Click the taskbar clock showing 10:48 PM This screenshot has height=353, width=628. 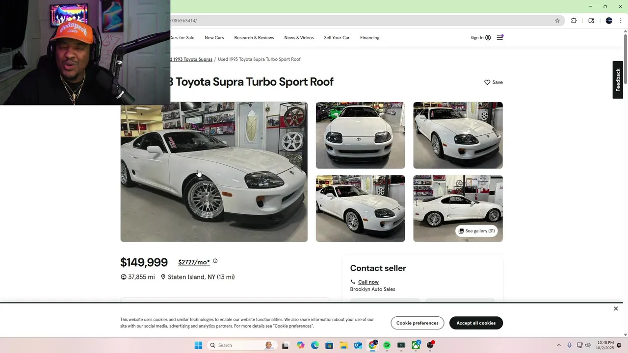(x=605, y=345)
